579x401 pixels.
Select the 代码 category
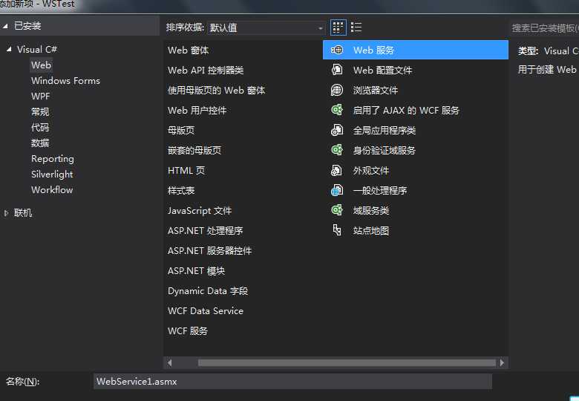click(x=40, y=128)
